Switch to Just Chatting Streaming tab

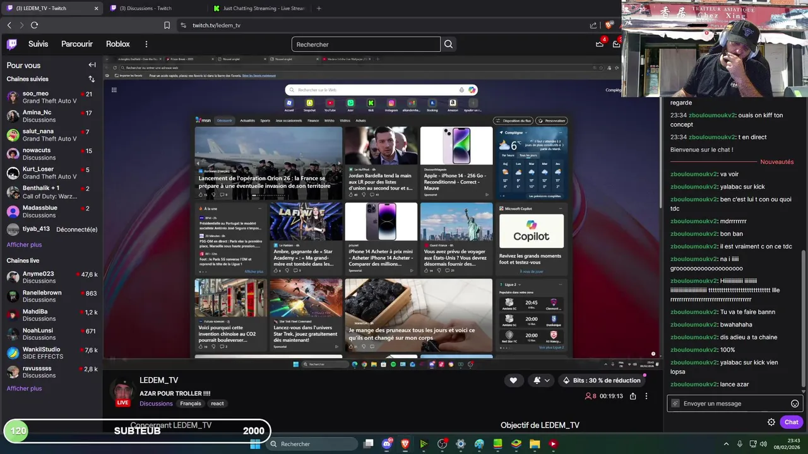259,8
